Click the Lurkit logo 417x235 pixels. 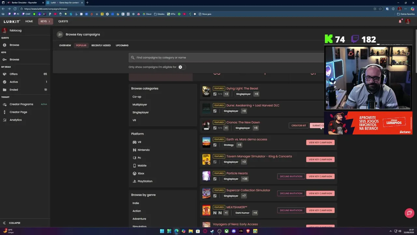[12, 21]
